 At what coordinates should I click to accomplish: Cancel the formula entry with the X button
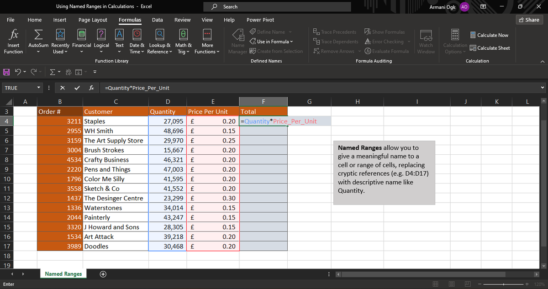[x=62, y=88]
